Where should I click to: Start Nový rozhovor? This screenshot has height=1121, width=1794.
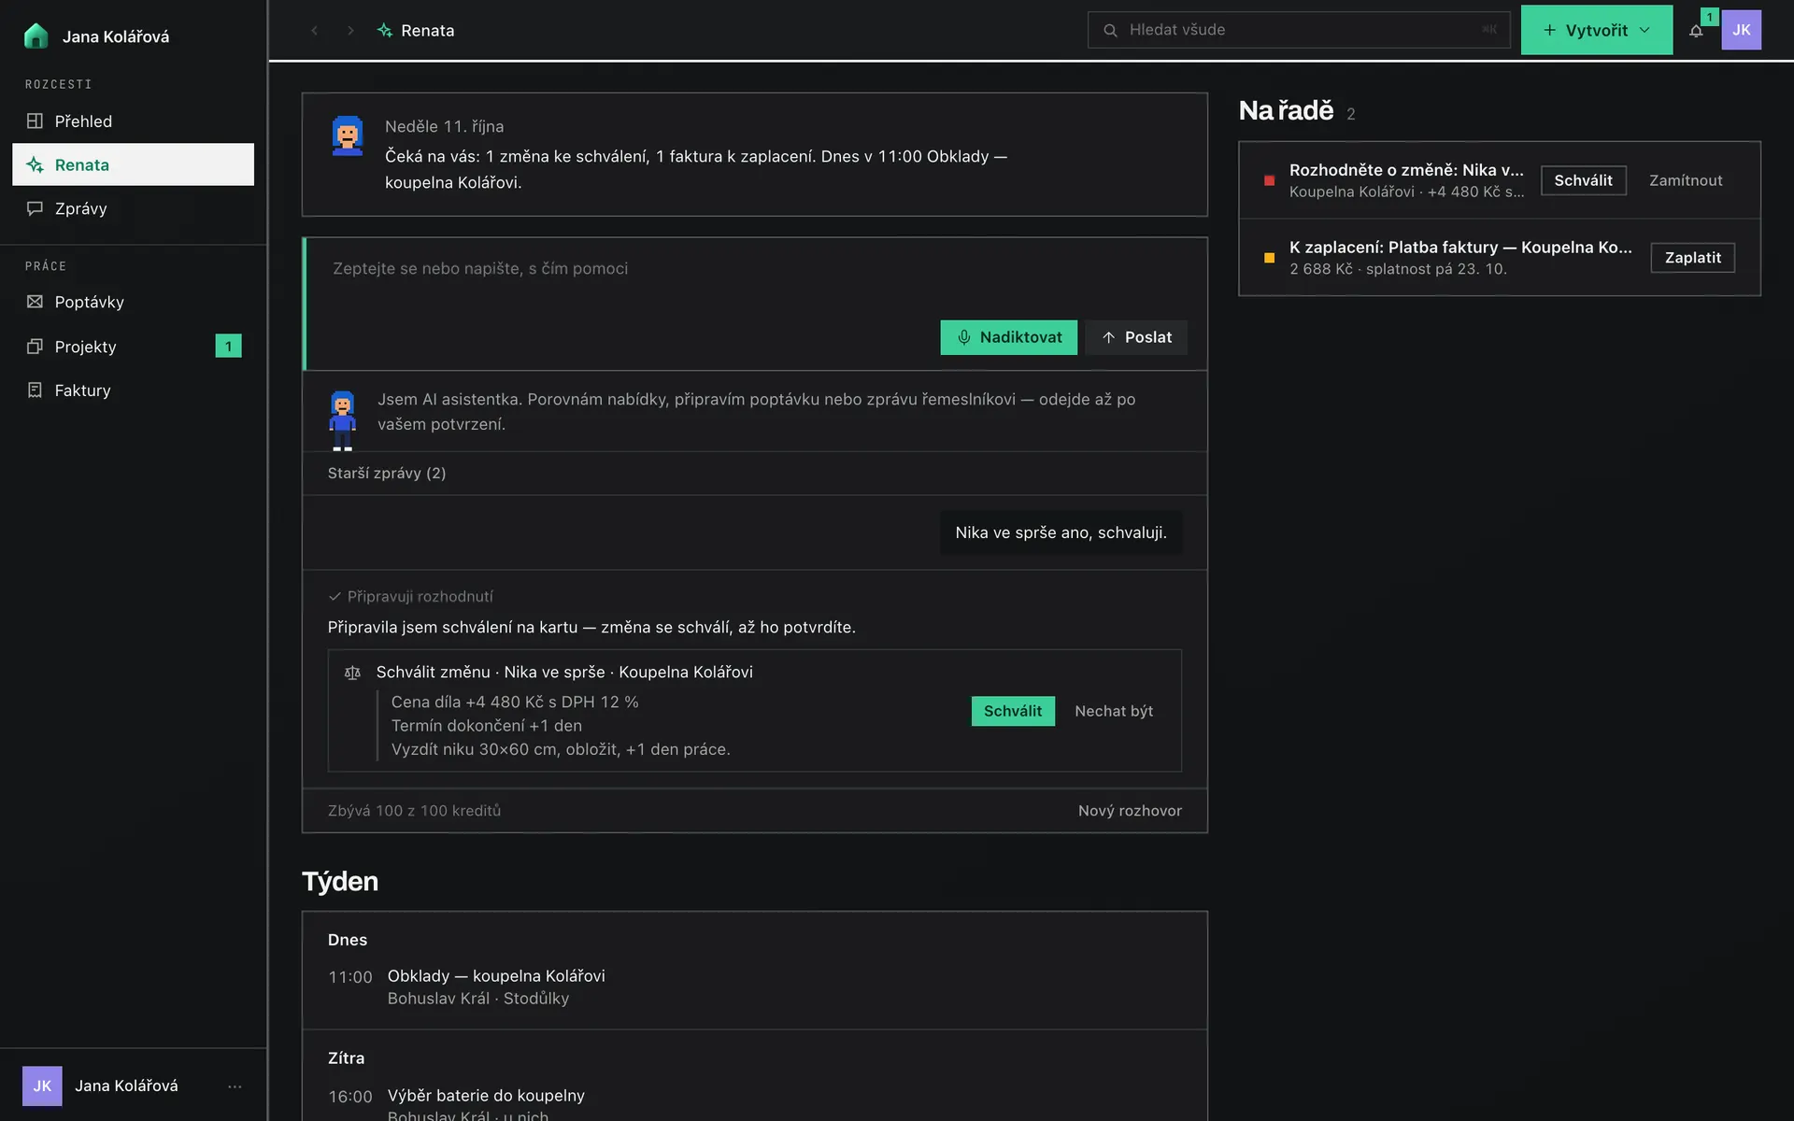coord(1130,811)
